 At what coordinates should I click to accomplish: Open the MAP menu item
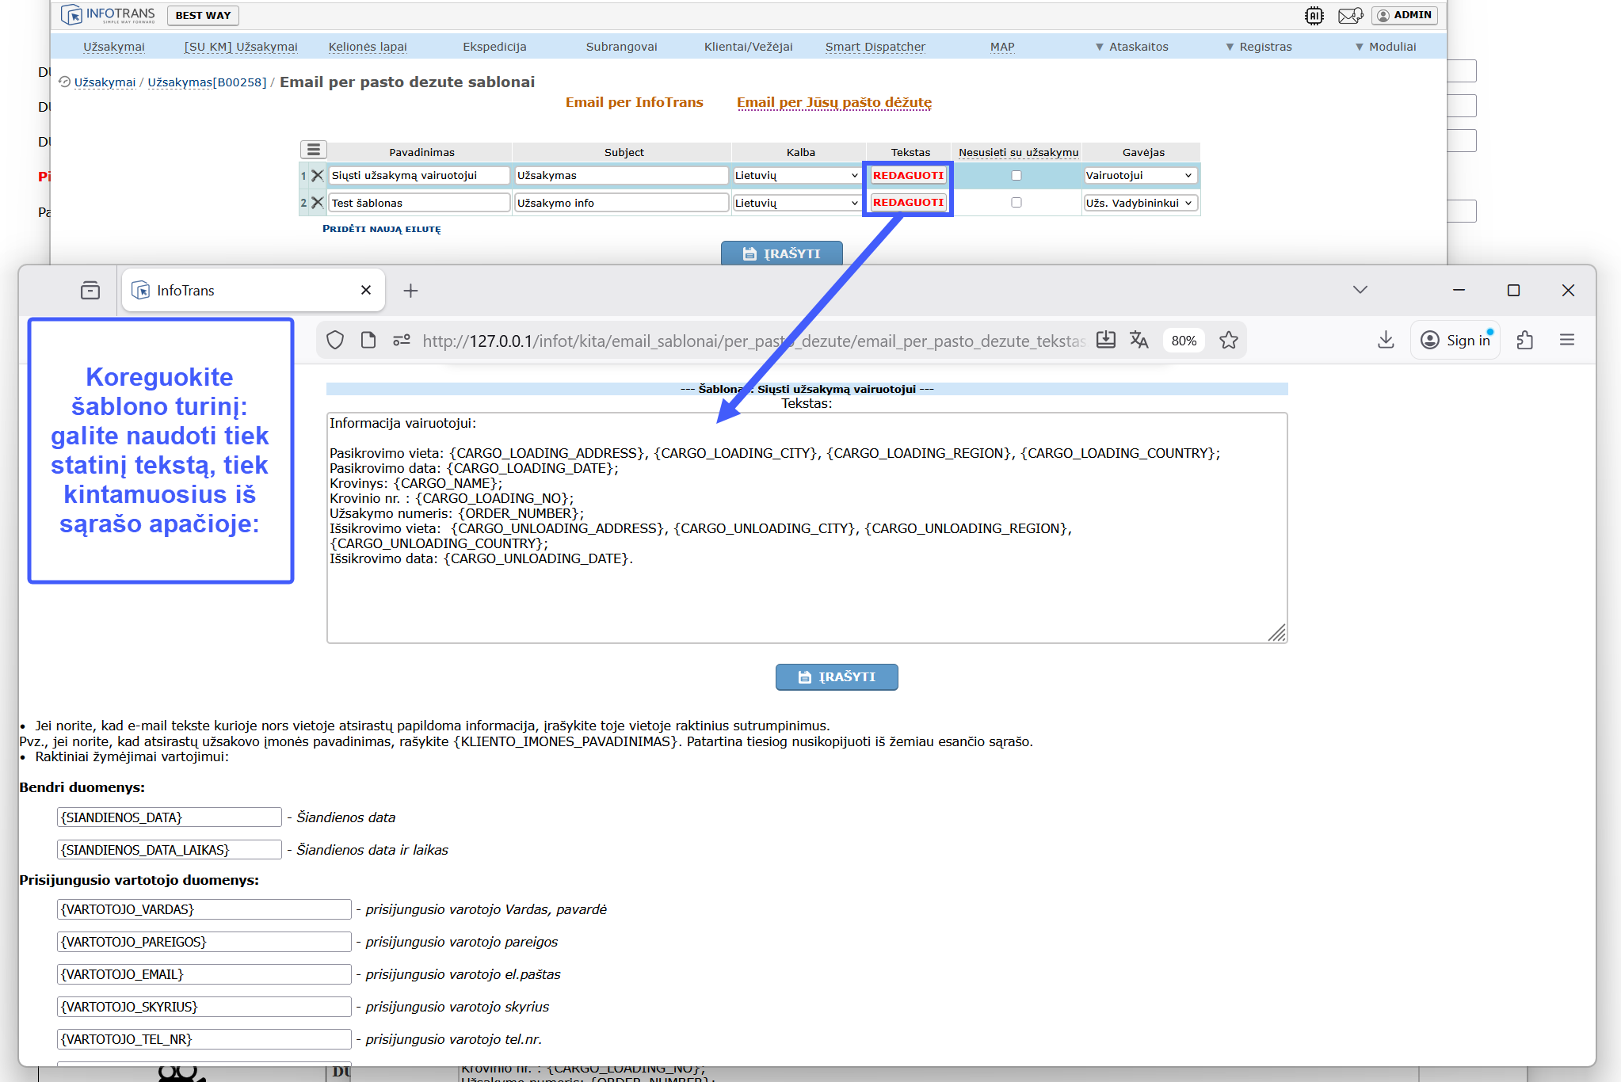pyautogui.click(x=1002, y=47)
